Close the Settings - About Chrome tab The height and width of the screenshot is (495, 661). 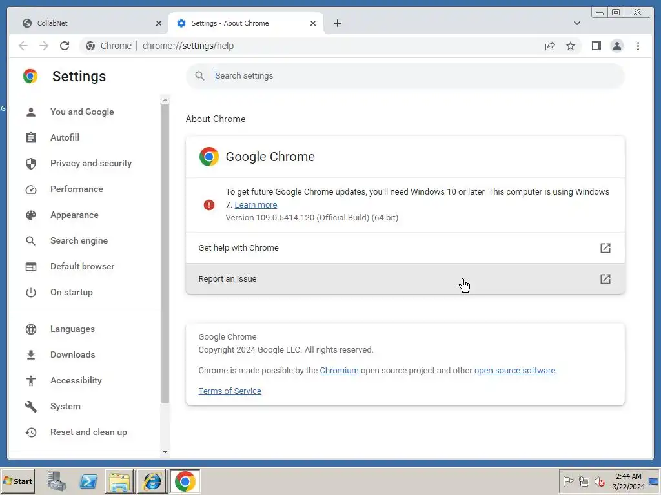click(313, 23)
